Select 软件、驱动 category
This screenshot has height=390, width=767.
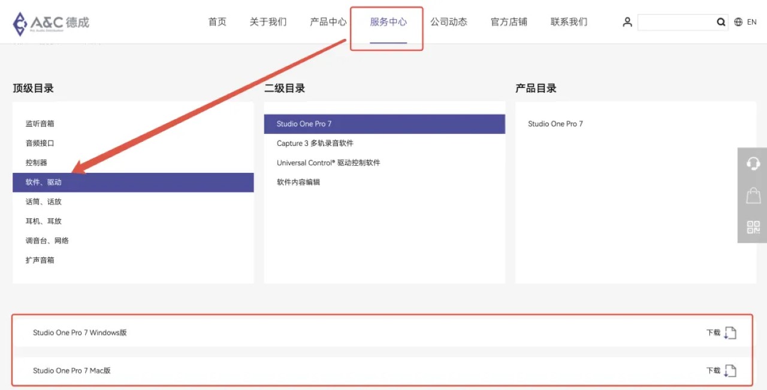click(x=133, y=182)
